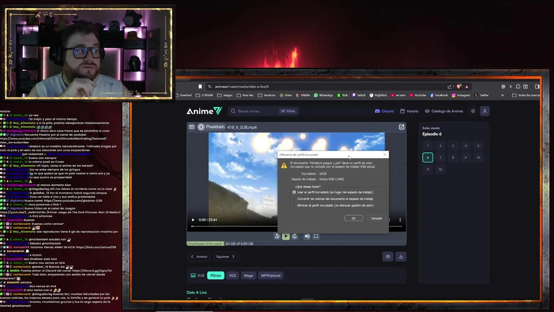The image size is (554, 312).
Task: Open the Overlord bookmark folder
Action: [184, 95]
